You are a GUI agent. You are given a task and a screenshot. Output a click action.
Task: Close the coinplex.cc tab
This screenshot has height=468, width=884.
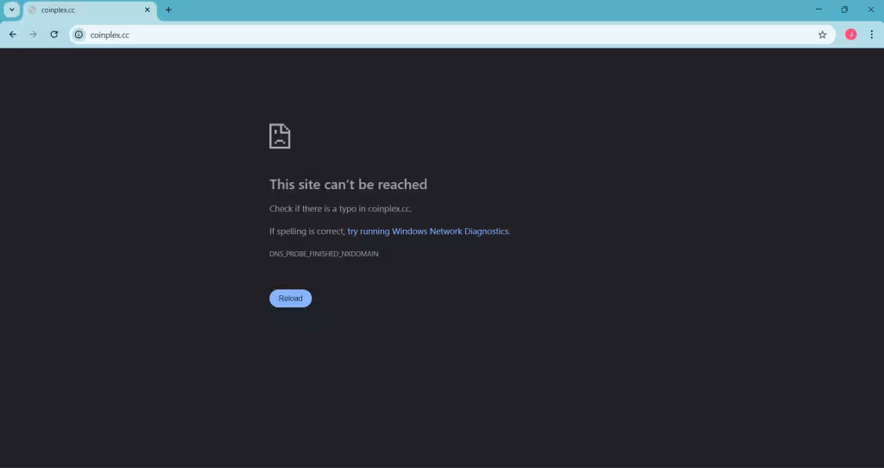[x=148, y=9]
